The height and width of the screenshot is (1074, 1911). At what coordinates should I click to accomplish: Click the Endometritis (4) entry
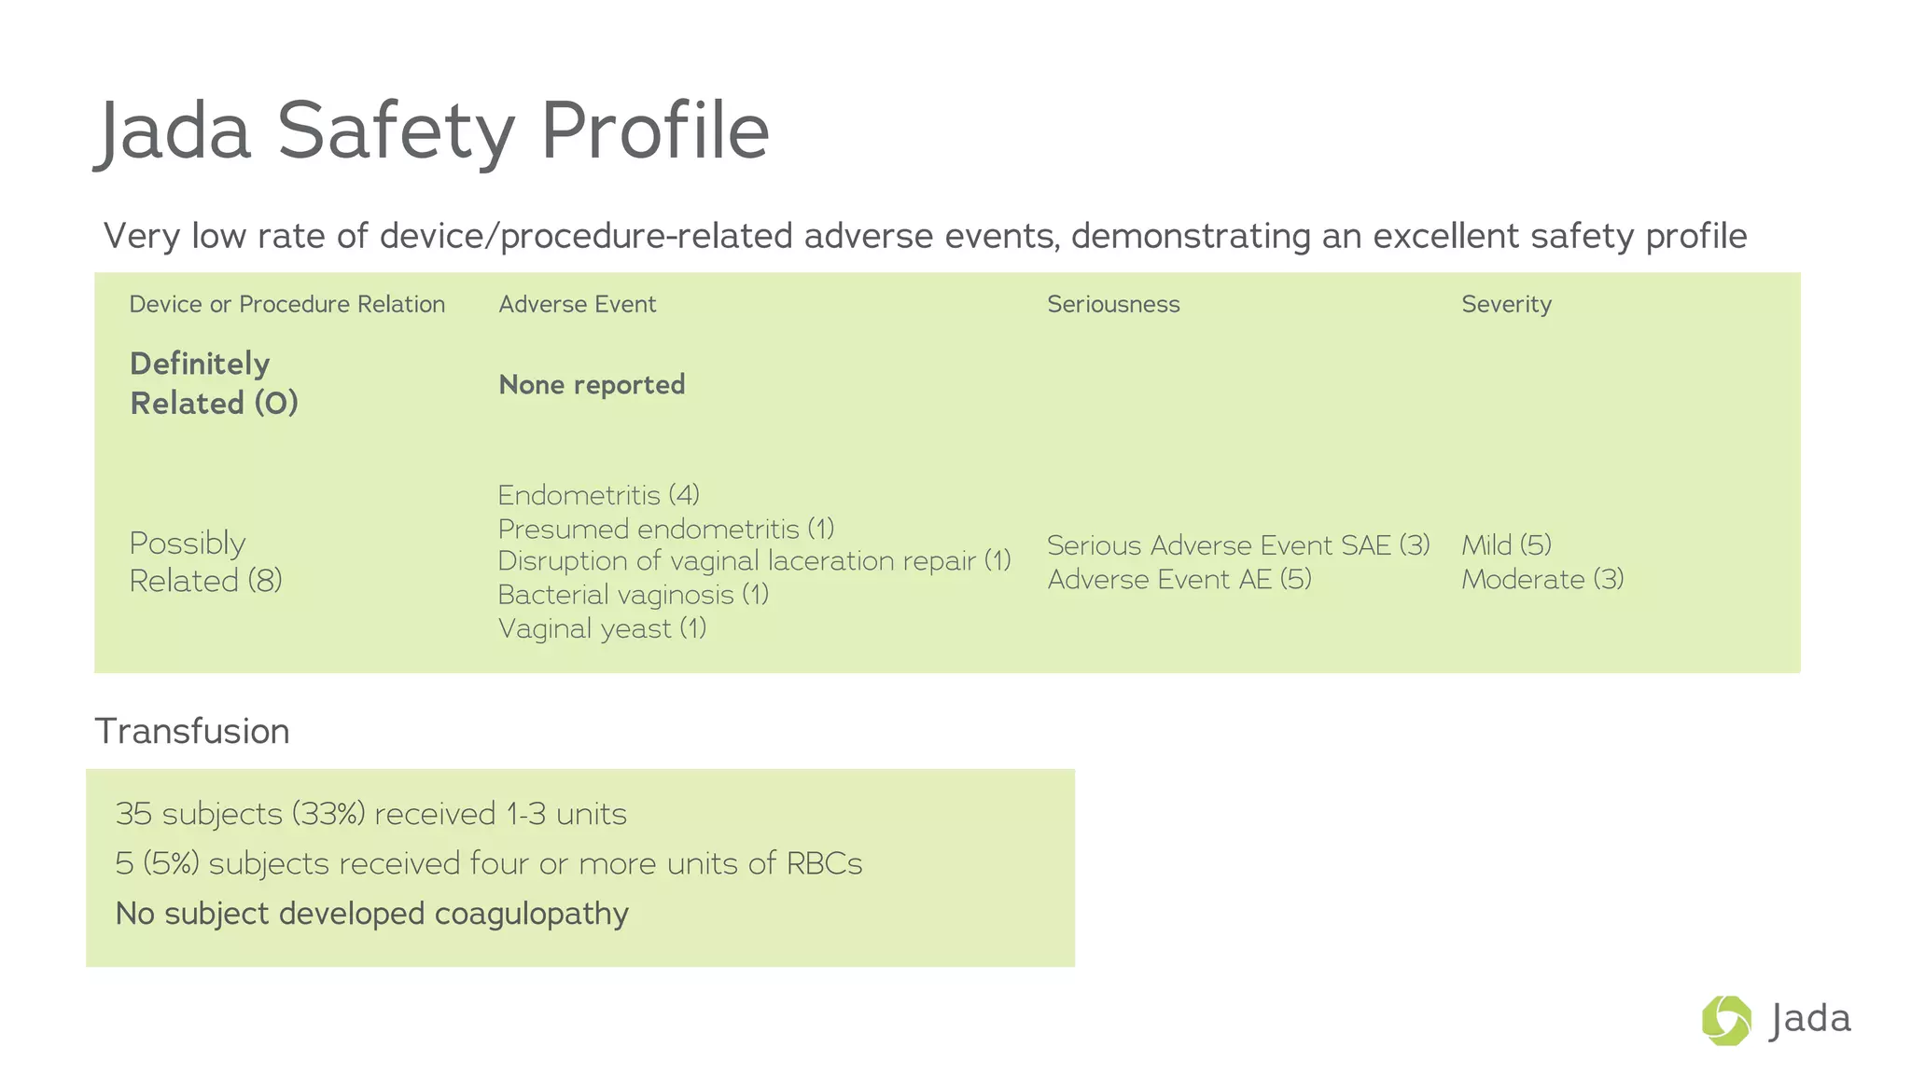point(598,494)
